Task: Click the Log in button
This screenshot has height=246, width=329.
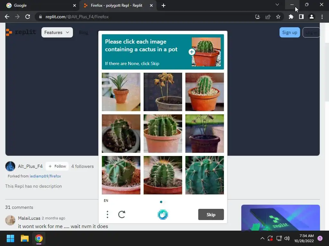Action: coord(311,32)
